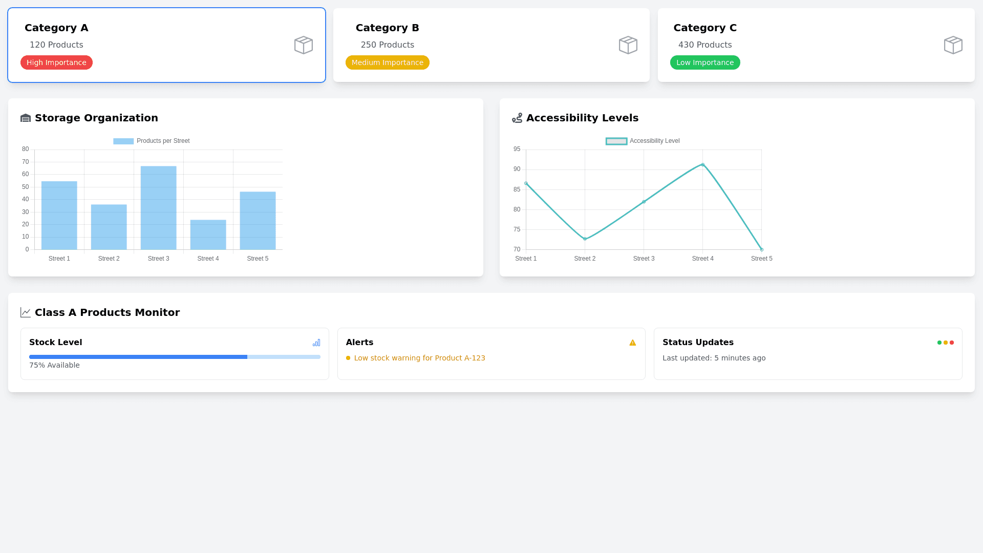The width and height of the screenshot is (983, 553).
Task: Click the Stock Level progress bar
Action: click(175, 357)
